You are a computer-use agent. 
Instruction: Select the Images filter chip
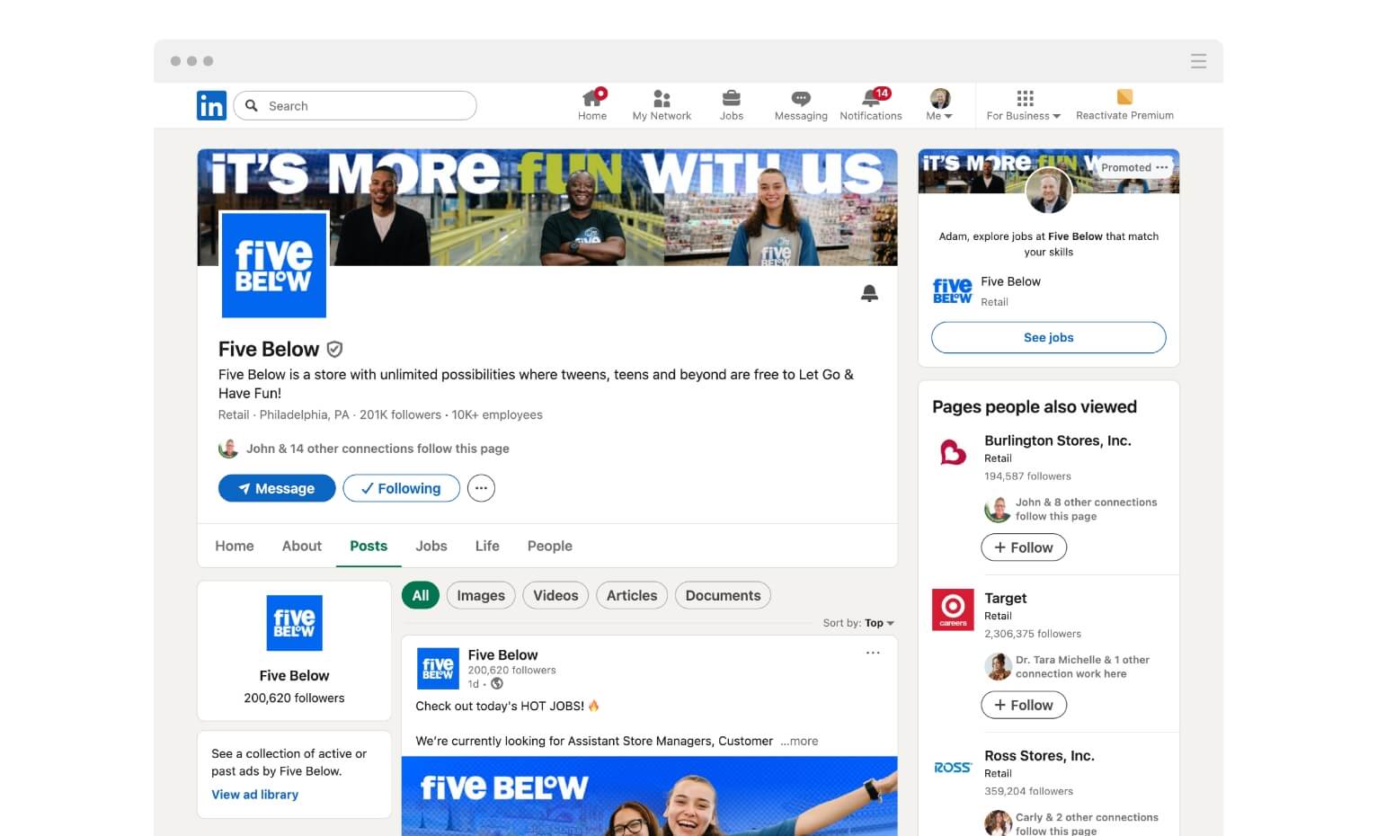point(481,595)
